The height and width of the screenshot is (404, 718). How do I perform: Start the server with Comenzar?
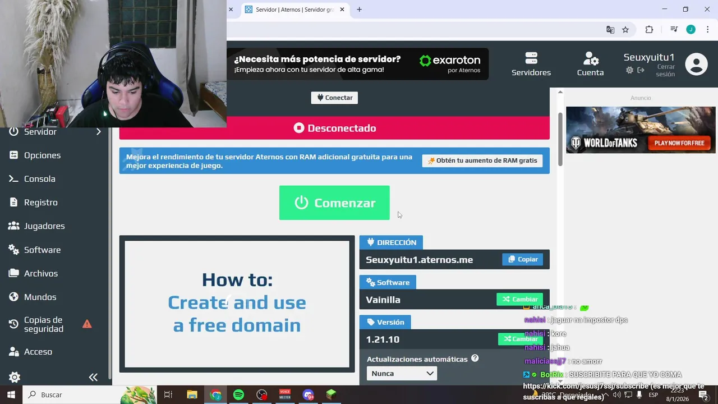click(x=334, y=203)
